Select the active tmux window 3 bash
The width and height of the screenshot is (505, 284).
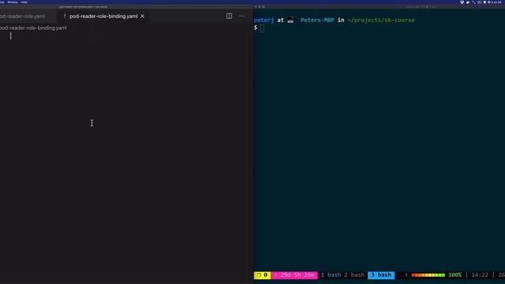(381, 275)
